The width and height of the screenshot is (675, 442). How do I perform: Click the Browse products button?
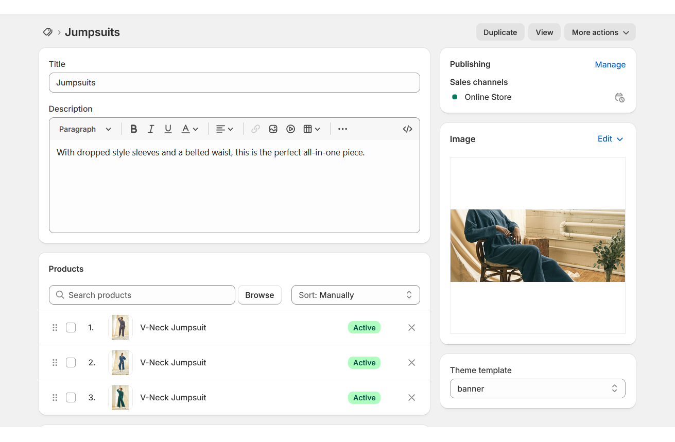point(259,295)
